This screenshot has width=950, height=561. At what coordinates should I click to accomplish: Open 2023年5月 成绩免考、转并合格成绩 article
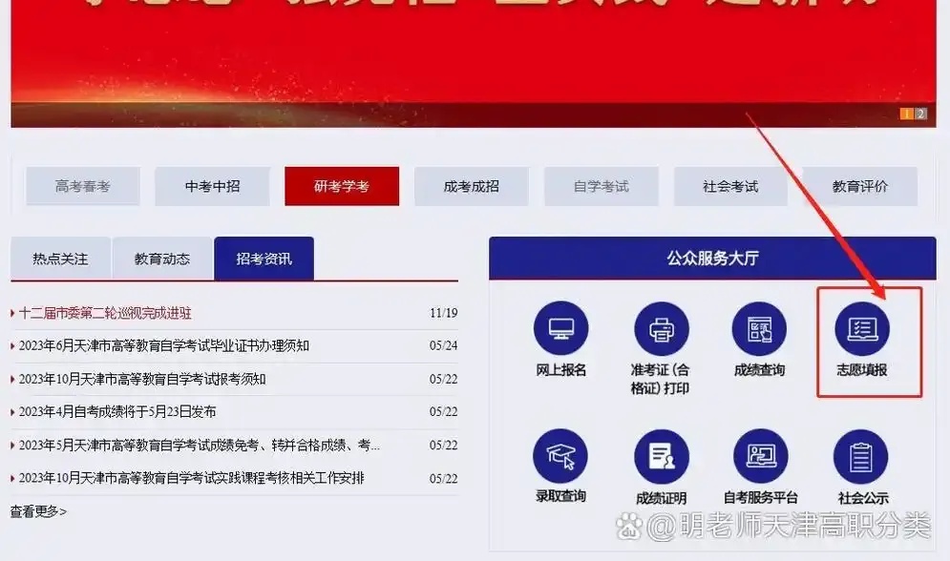pos(200,445)
